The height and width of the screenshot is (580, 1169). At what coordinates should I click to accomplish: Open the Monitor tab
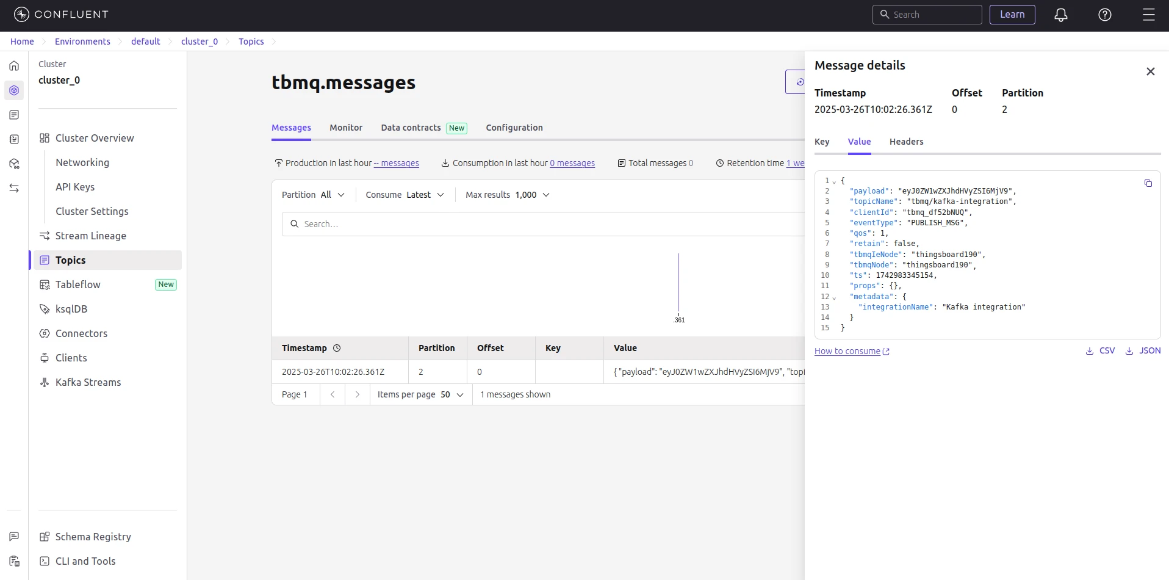(346, 128)
